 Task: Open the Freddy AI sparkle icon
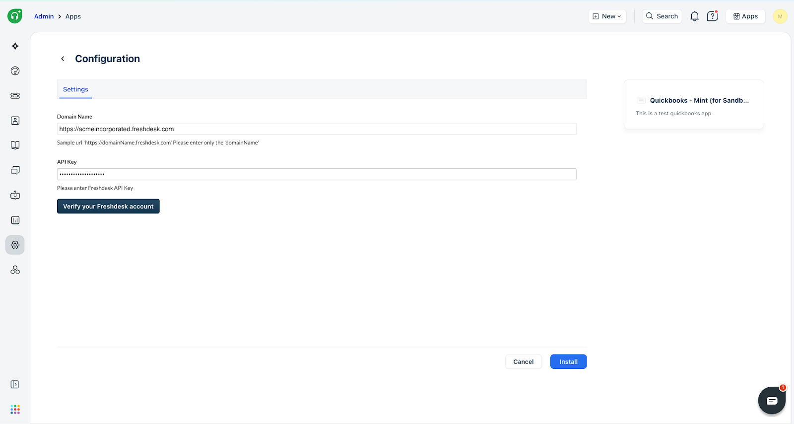[x=15, y=46]
